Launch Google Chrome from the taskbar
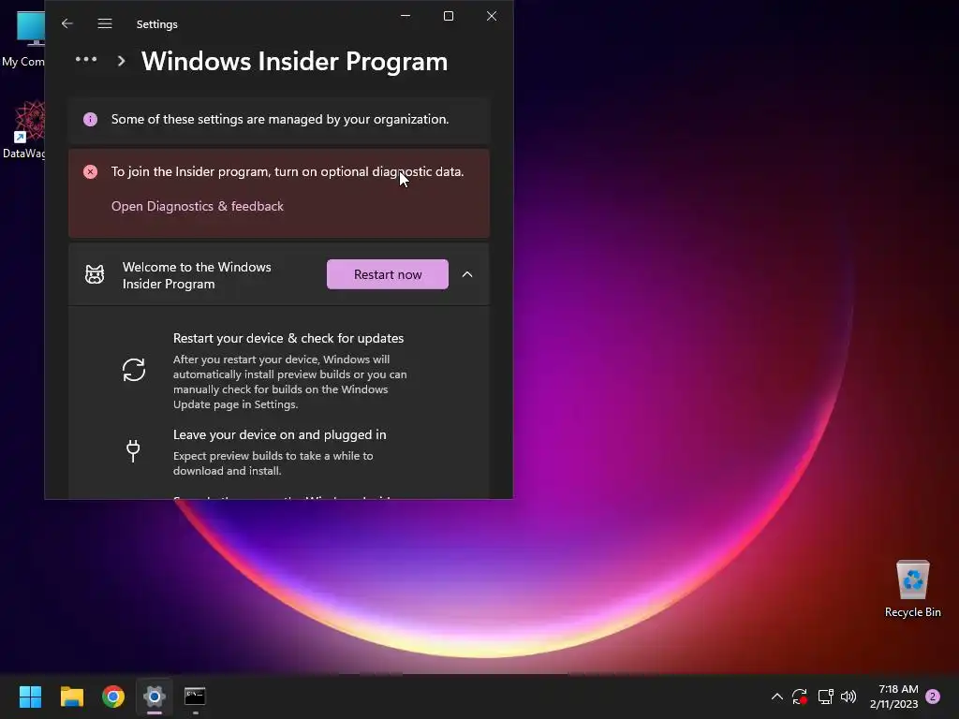Screen dimensions: 959x719 (x=113, y=697)
